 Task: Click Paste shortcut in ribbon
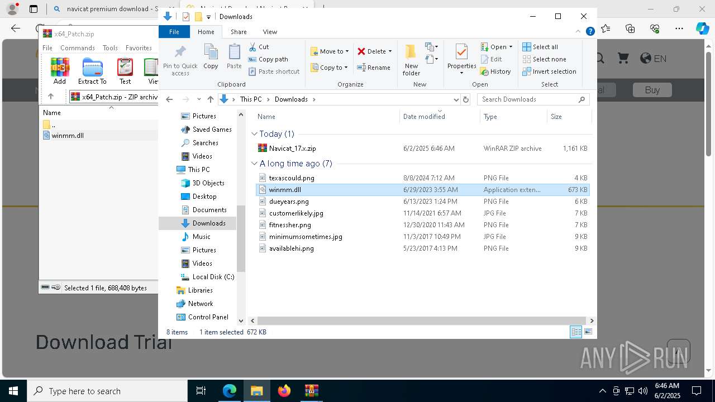pyautogui.click(x=274, y=71)
